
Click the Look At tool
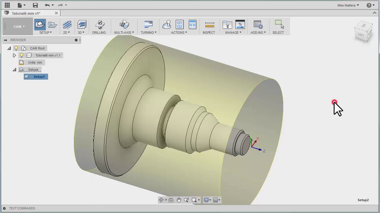(171, 200)
